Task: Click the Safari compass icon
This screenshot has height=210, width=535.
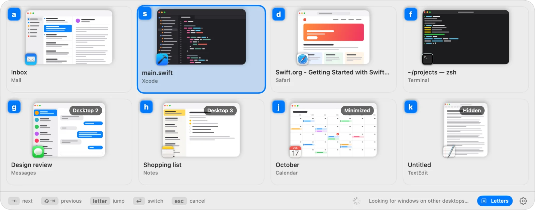Action: click(x=303, y=59)
